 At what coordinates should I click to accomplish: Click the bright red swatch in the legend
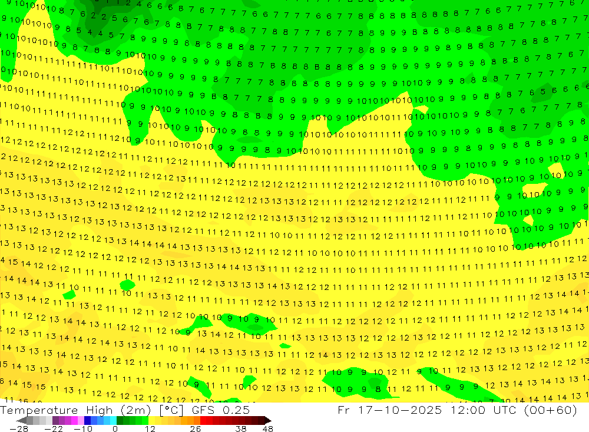[x=203, y=420]
